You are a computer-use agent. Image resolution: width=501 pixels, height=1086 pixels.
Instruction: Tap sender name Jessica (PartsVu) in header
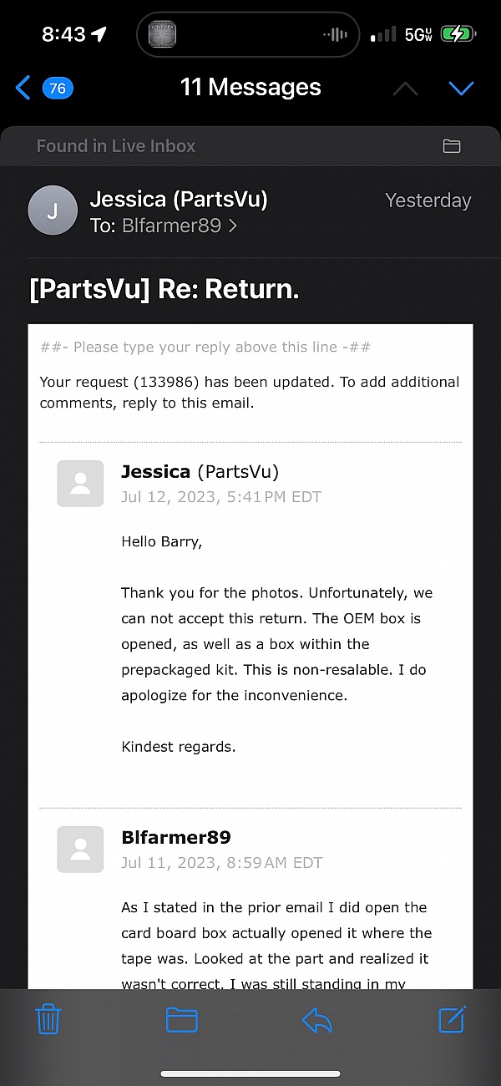point(179,200)
